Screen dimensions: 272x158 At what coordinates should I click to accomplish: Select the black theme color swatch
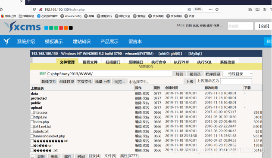click(71, 28)
